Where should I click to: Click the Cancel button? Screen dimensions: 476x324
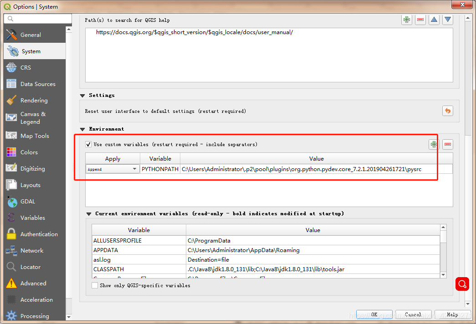[413, 314]
